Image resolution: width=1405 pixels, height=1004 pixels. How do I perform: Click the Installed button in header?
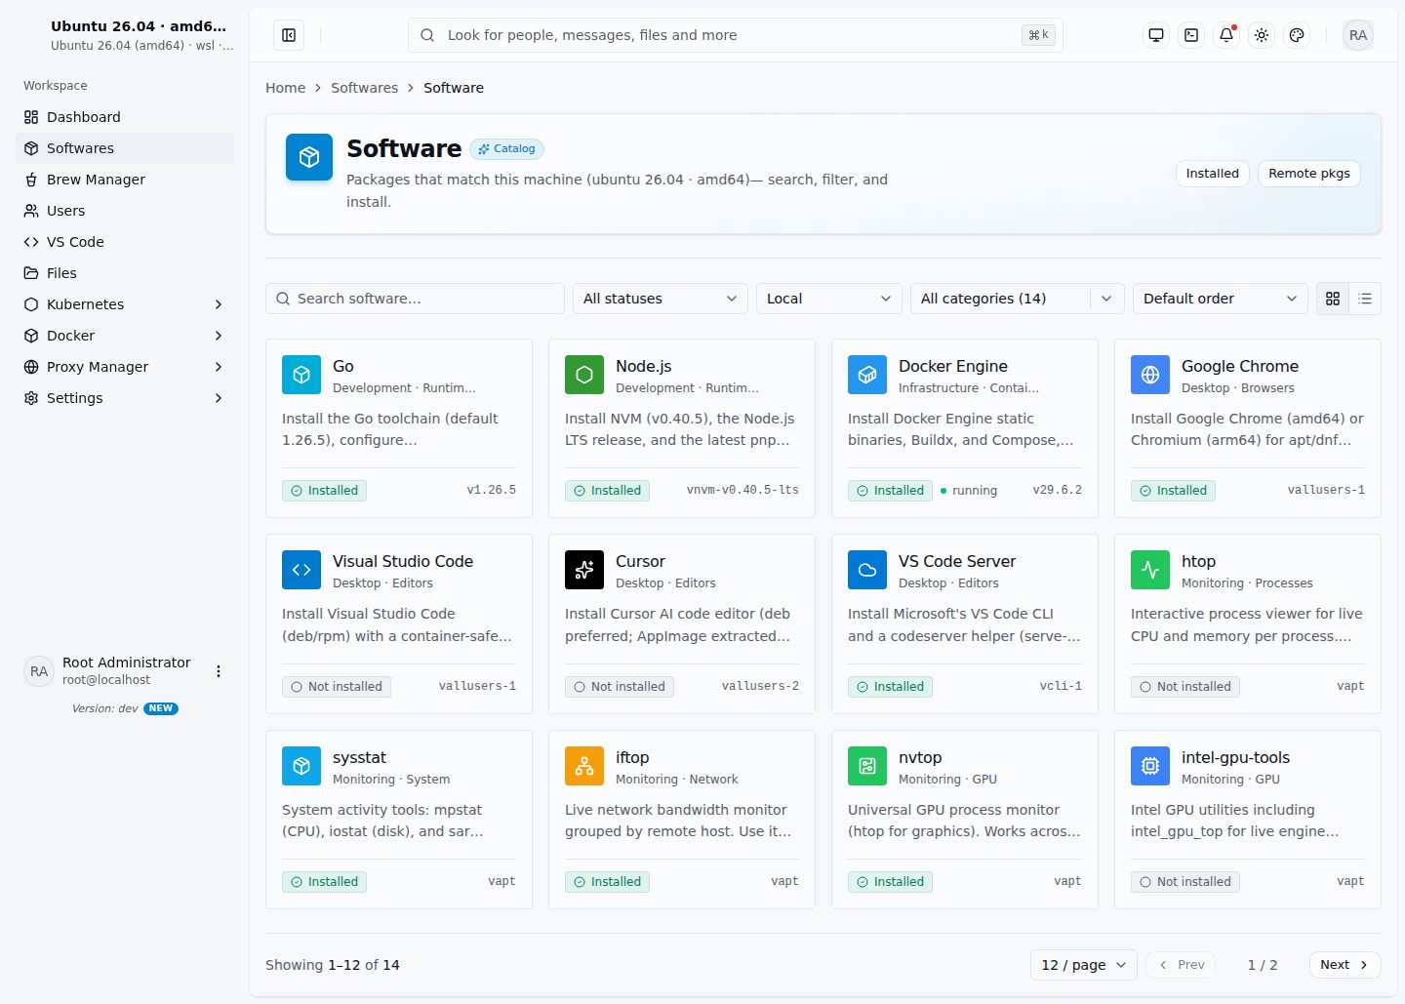[1212, 174]
